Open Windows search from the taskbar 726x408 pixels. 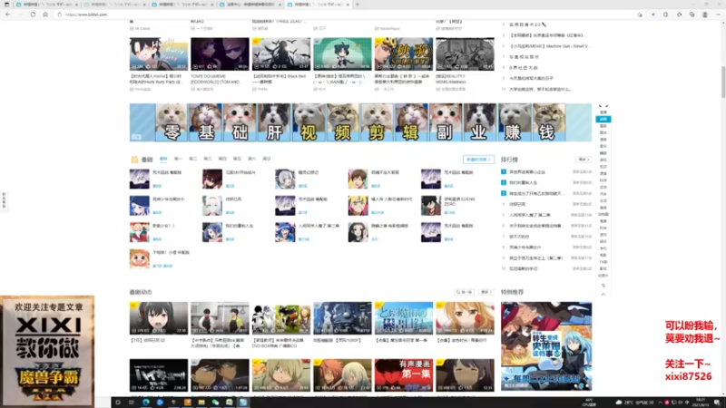point(118,403)
